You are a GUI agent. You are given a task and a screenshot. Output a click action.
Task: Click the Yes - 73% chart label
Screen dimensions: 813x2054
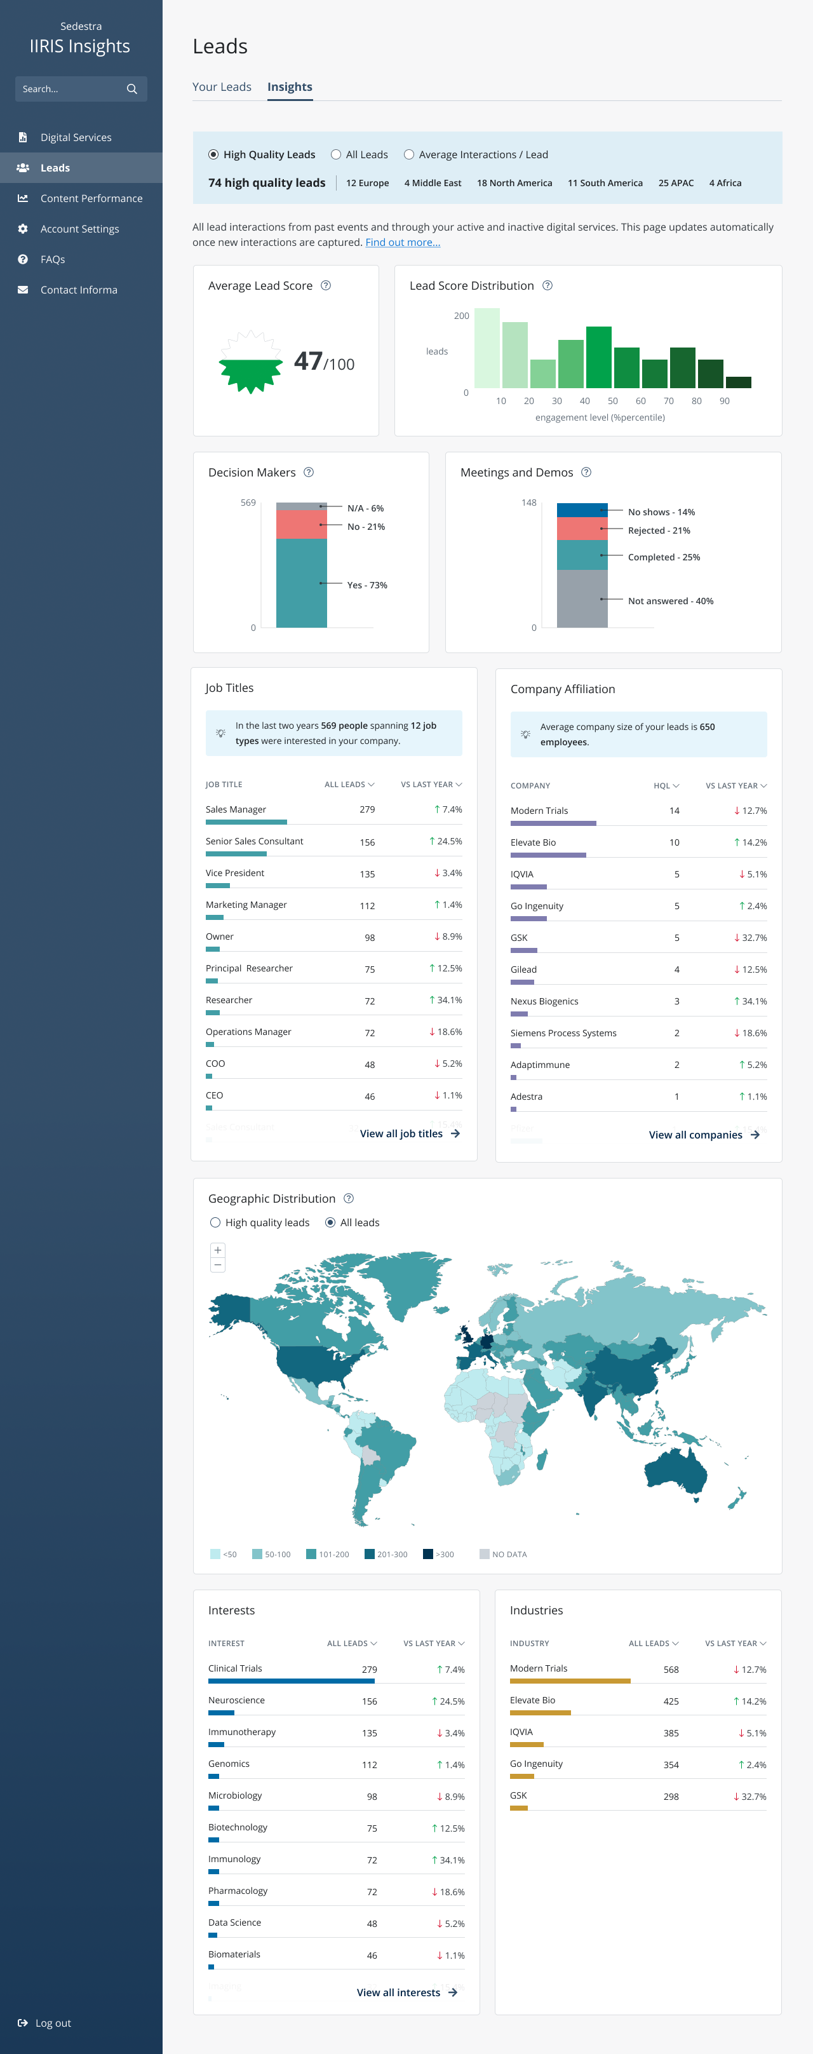368,585
